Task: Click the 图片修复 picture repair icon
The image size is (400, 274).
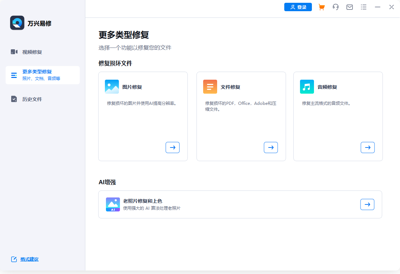Action: point(112,86)
